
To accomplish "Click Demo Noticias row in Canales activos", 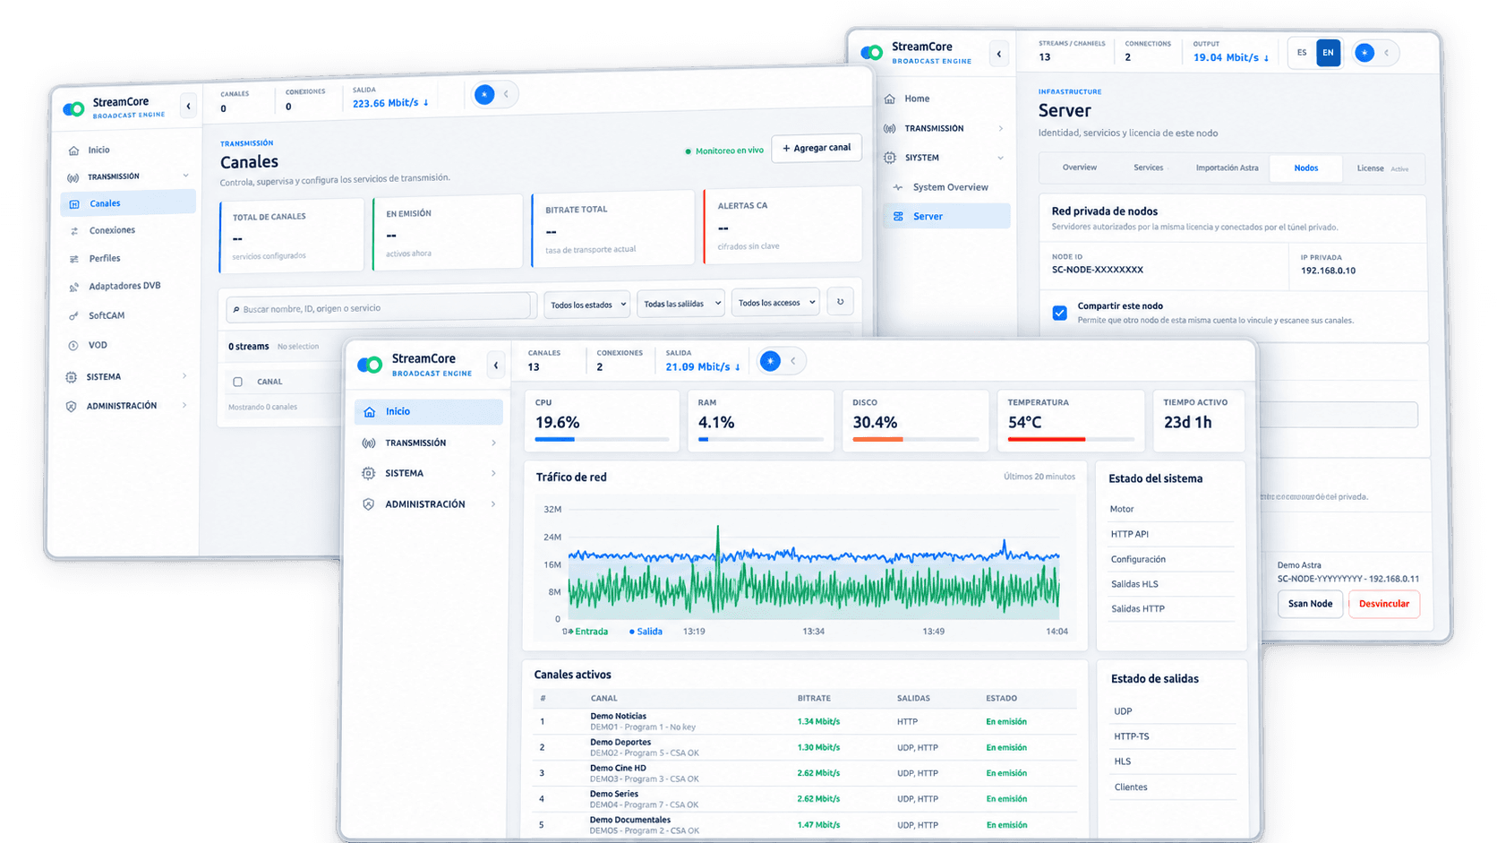I will 805,721.
